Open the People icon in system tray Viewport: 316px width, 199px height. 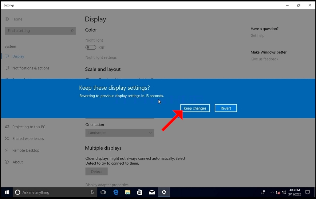263,192
